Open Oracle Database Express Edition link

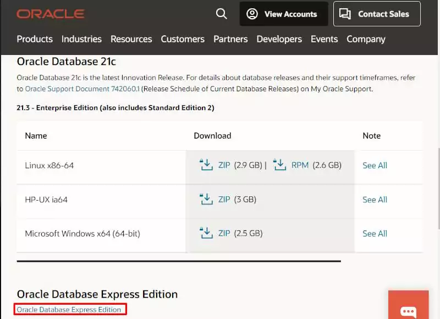point(69,310)
